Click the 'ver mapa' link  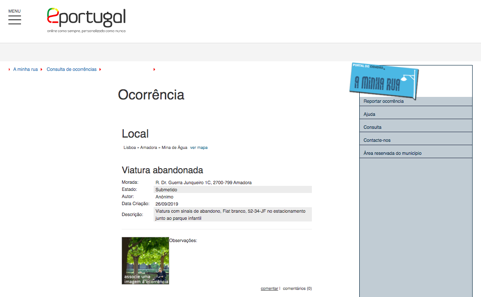tap(199, 148)
